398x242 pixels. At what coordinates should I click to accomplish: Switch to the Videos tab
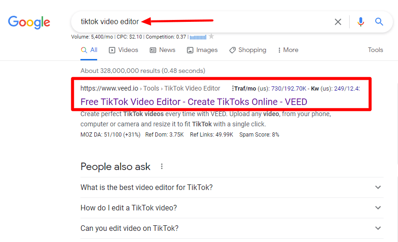pyautogui.click(x=123, y=50)
